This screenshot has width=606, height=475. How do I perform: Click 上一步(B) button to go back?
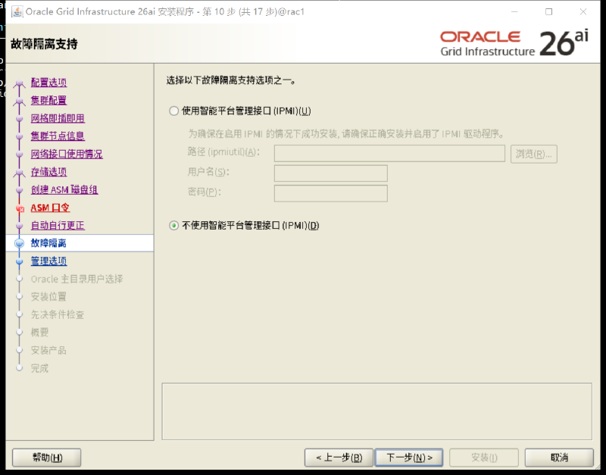click(x=339, y=458)
